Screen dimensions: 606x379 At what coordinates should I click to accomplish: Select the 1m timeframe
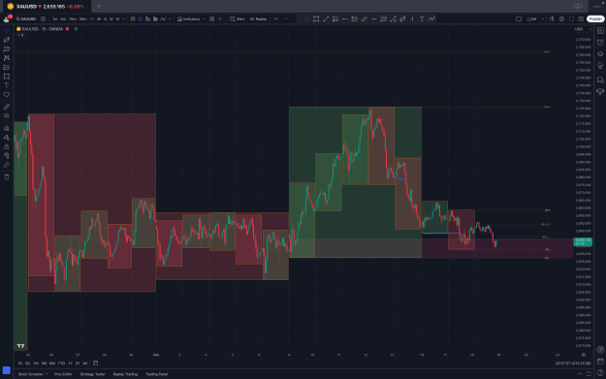point(55,19)
